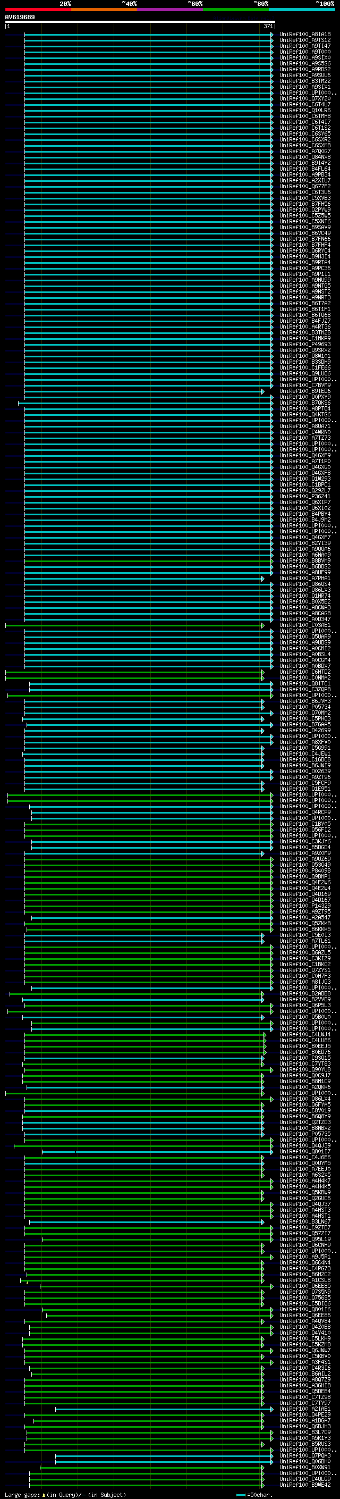Select hit UniRef100_Q53G49

(304, 865)
